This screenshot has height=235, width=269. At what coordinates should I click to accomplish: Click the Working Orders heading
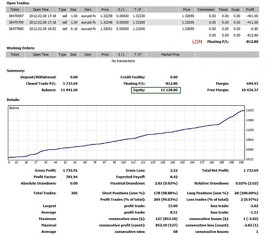[21, 48]
